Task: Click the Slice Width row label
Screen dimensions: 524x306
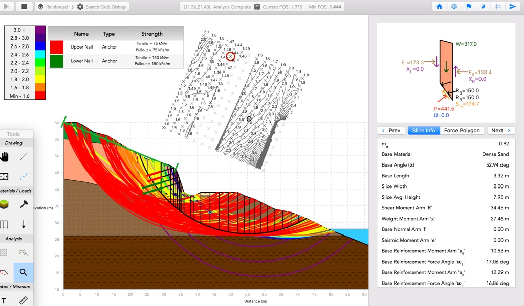Action: point(395,186)
